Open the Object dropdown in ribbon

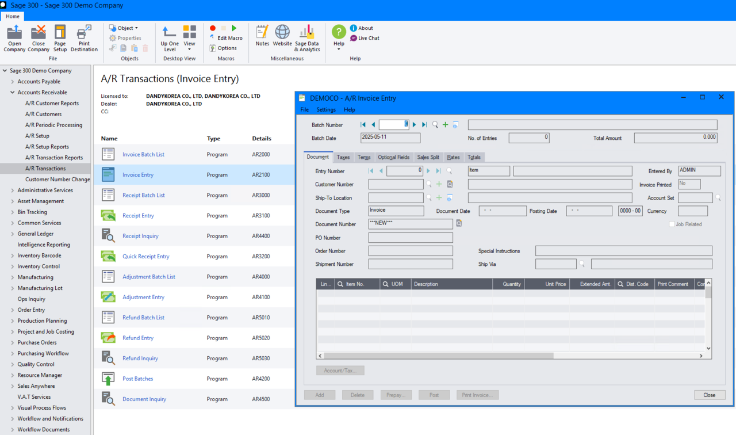click(x=124, y=28)
